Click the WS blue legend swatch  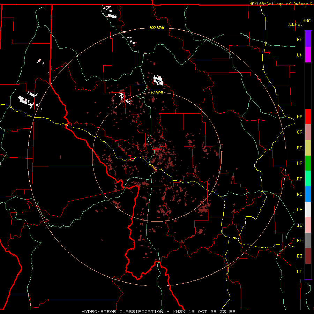[308, 194]
